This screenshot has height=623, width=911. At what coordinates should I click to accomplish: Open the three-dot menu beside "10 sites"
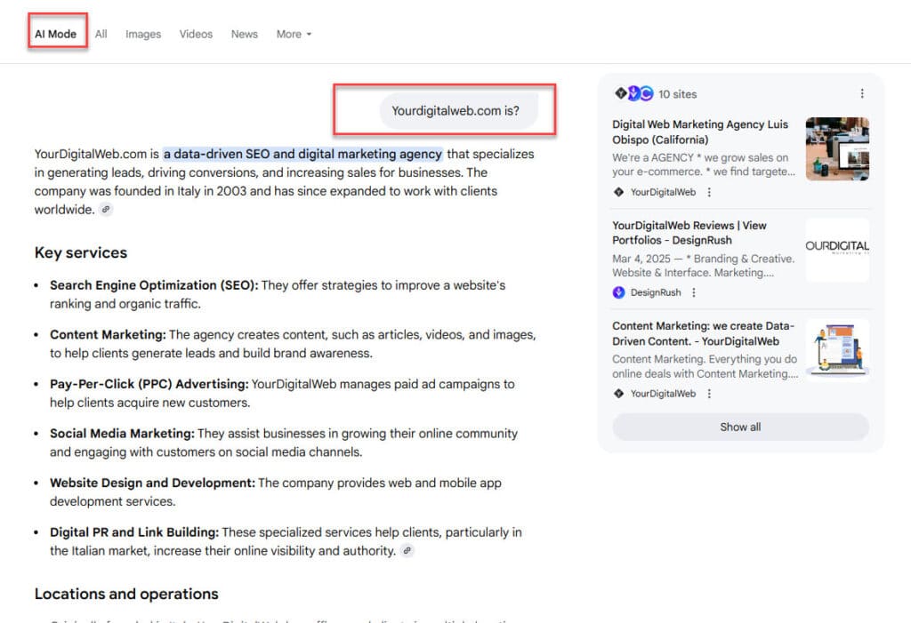coord(861,94)
